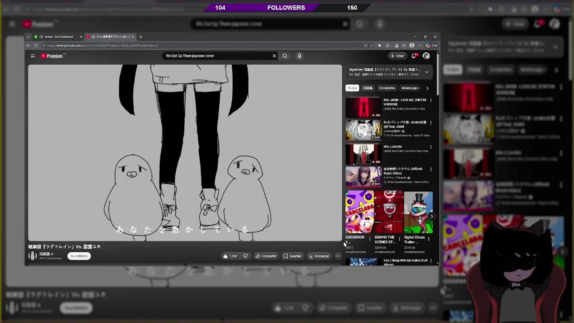
Task: Open R.I.P. cosMo feat. GUMI video thumbnail
Action: pos(363,130)
